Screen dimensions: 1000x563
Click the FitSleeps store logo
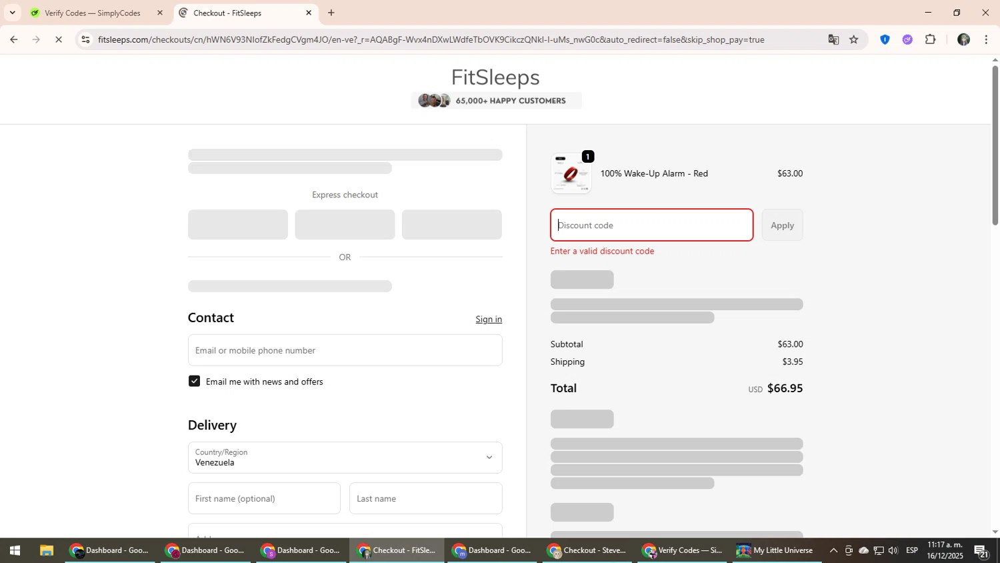click(495, 77)
